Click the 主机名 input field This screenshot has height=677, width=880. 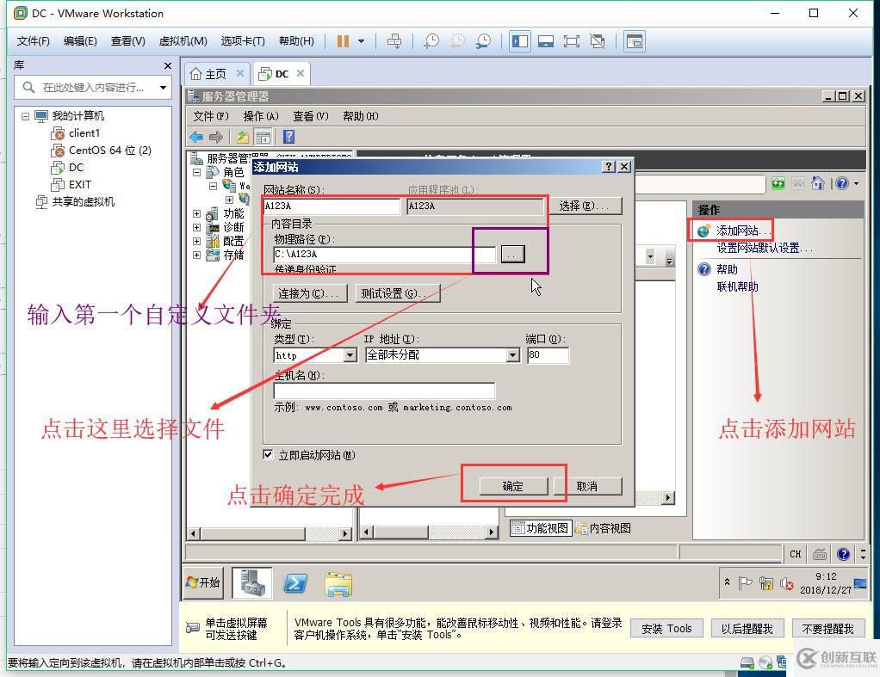coord(384,391)
